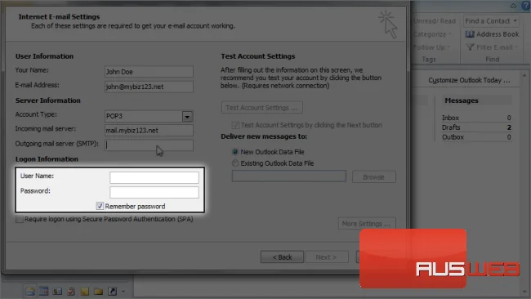Image resolution: width=531 pixels, height=299 pixels.
Task: Click into the Your Name field
Action: pos(149,72)
